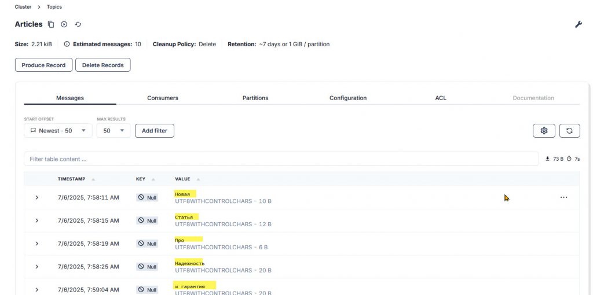Switch to the Partitions tab
The width and height of the screenshot is (593, 295).
[255, 98]
